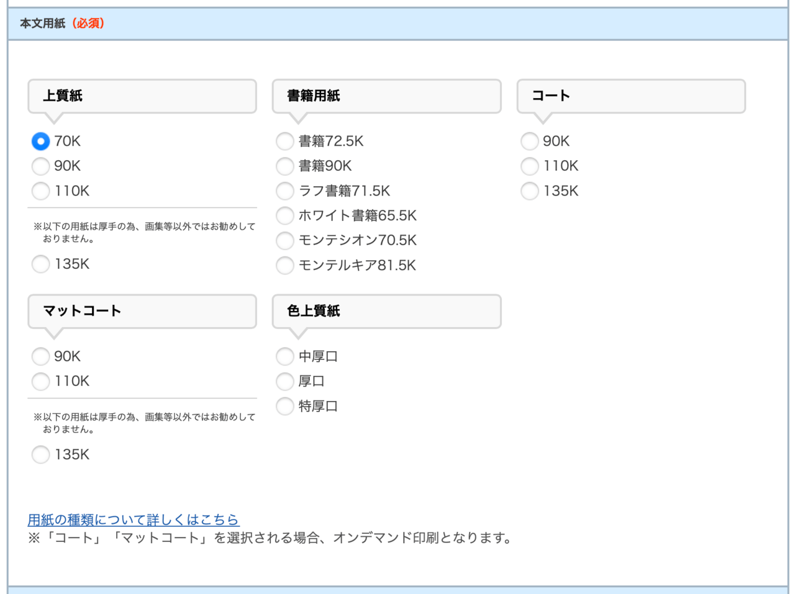Select 110K under マットコート
Screen dimensions: 795x594
[40, 381]
